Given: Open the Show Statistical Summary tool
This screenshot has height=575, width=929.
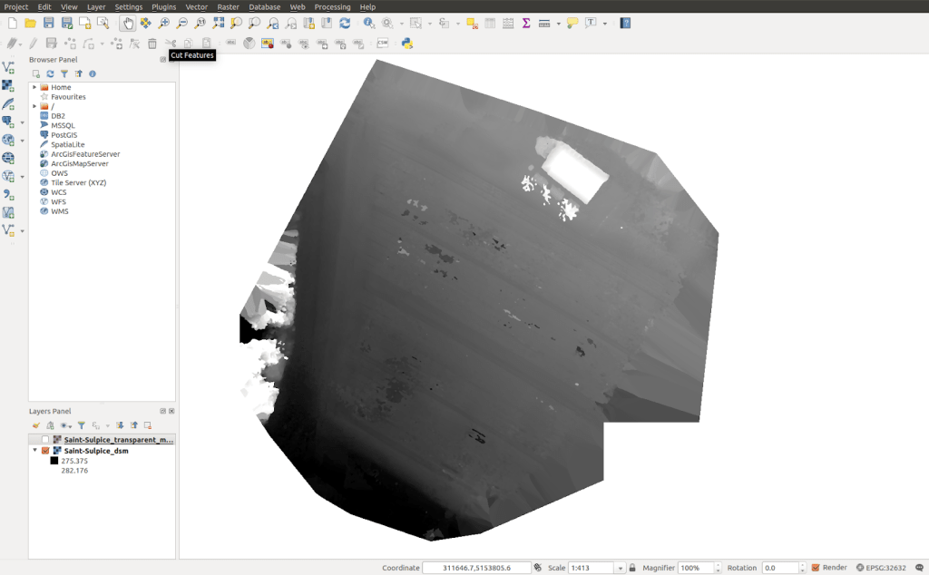Looking at the screenshot, I should coord(526,23).
